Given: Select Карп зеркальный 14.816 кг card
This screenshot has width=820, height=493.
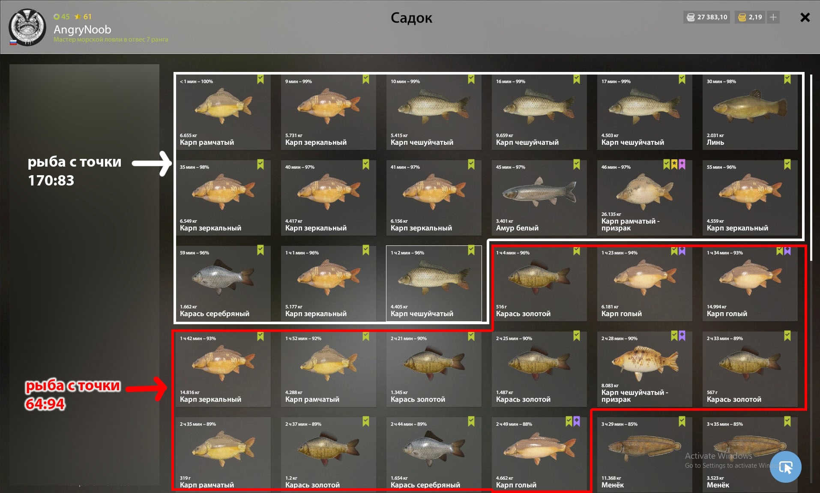Looking at the screenshot, I should 223,369.
